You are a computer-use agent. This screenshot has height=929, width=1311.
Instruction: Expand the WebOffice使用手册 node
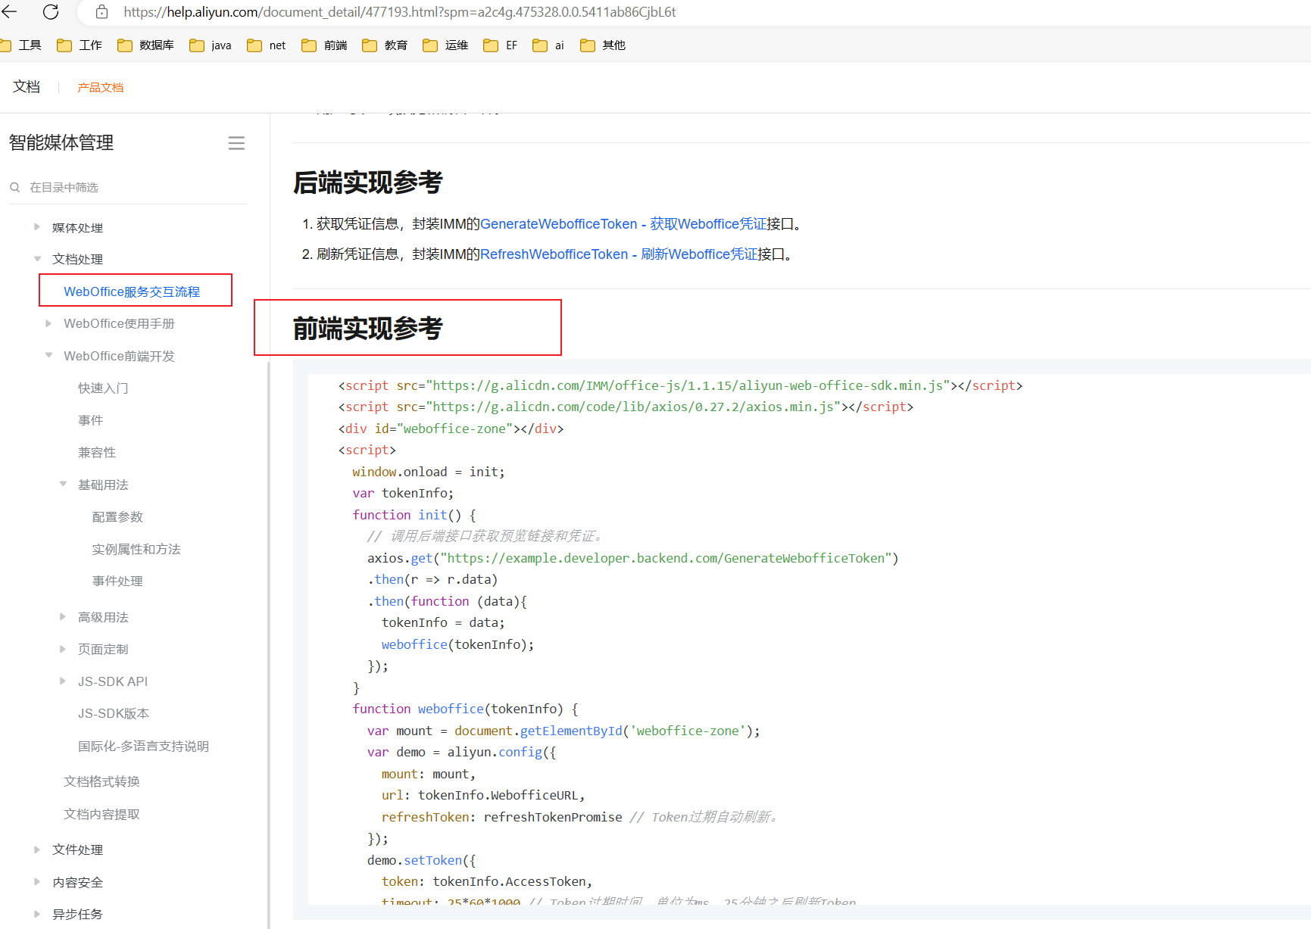click(x=48, y=323)
